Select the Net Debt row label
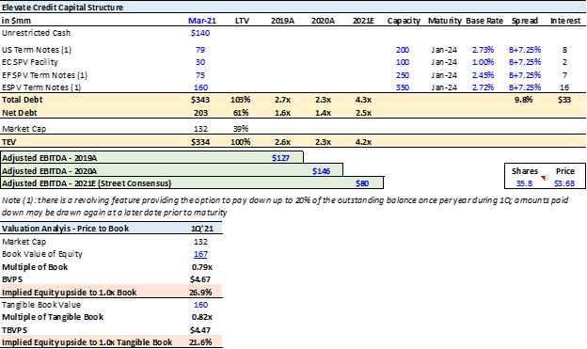This screenshot has height=349, width=587. pos(20,113)
